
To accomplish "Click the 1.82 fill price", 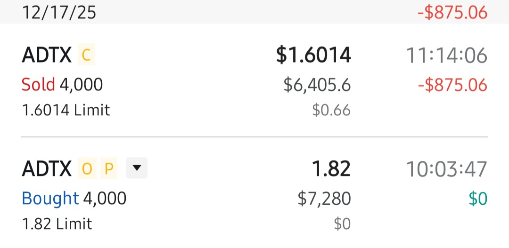I will (332, 169).
